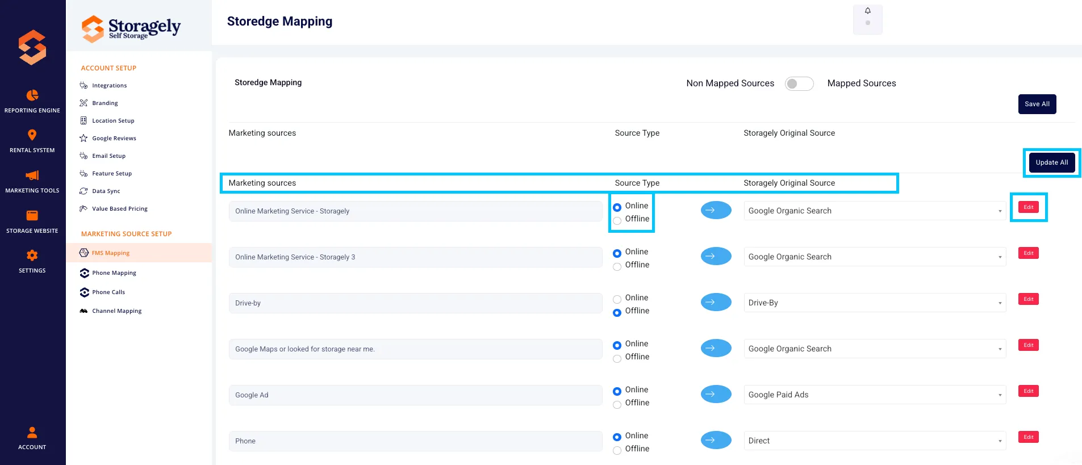Open source dropdown for Google Maps row
Image resolution: width=1082 pixels, height=465 pixels.
tap(875, 349)
